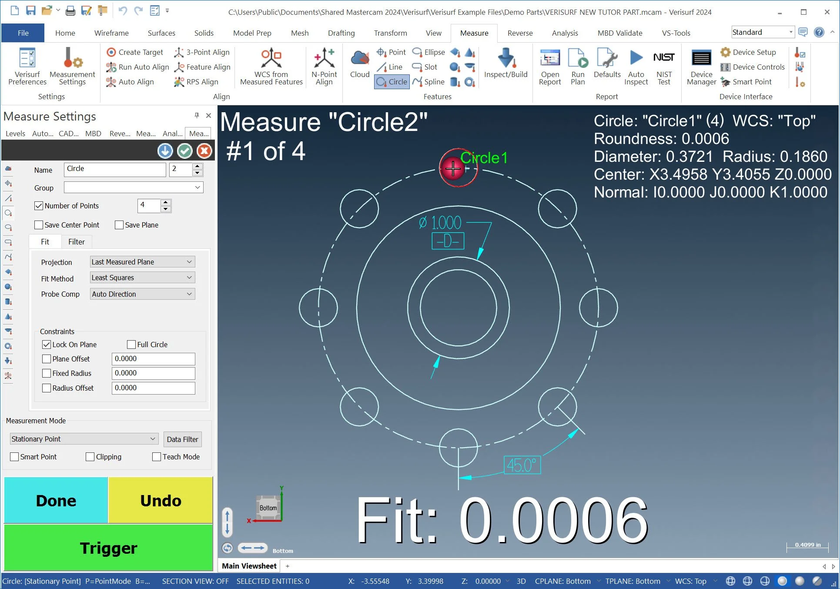
Task: Click the Fixed Radius value field
Action: [153, 373]
